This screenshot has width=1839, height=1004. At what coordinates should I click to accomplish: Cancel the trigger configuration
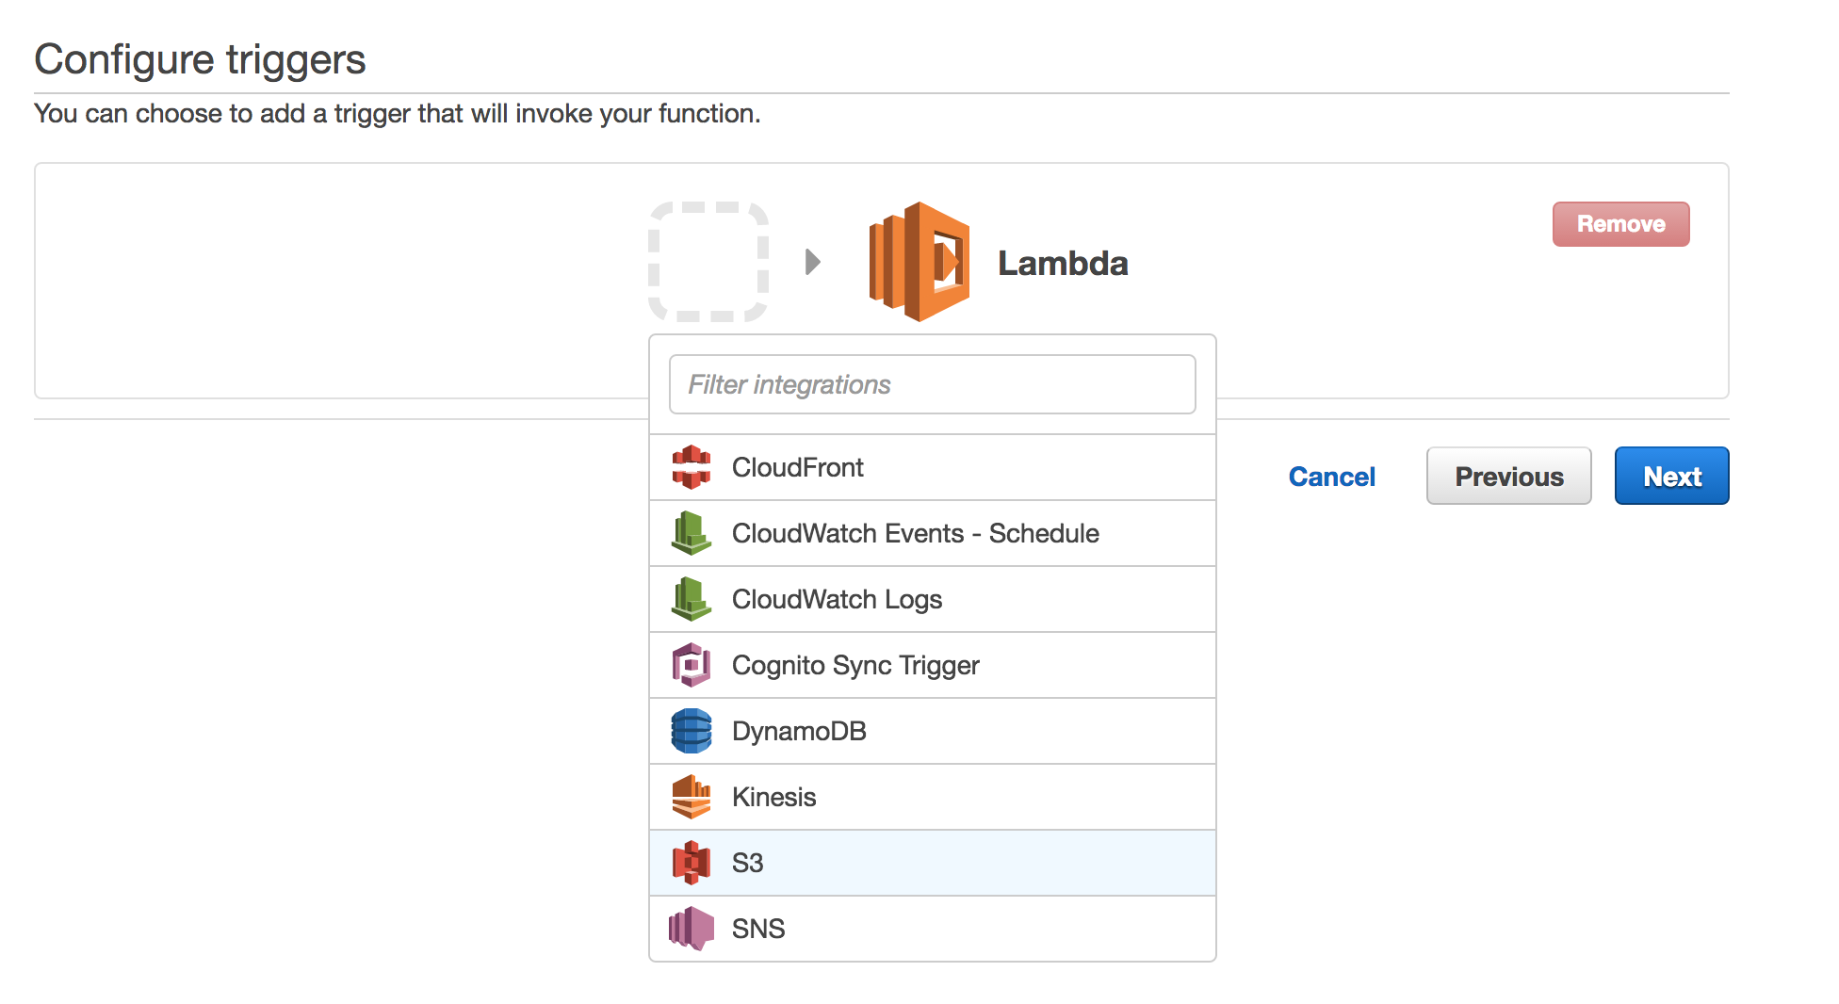pyautogui.click(x=1331, y=477)
